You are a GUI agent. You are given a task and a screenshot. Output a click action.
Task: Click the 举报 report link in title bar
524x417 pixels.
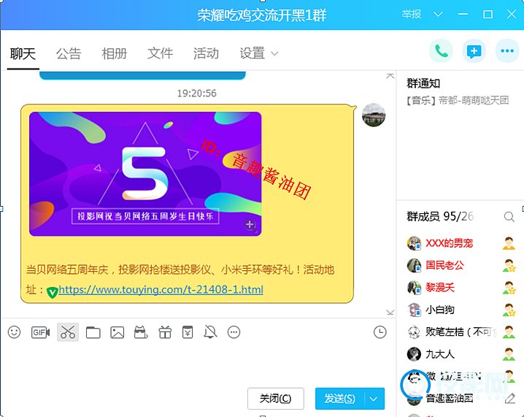coord(411,15)
